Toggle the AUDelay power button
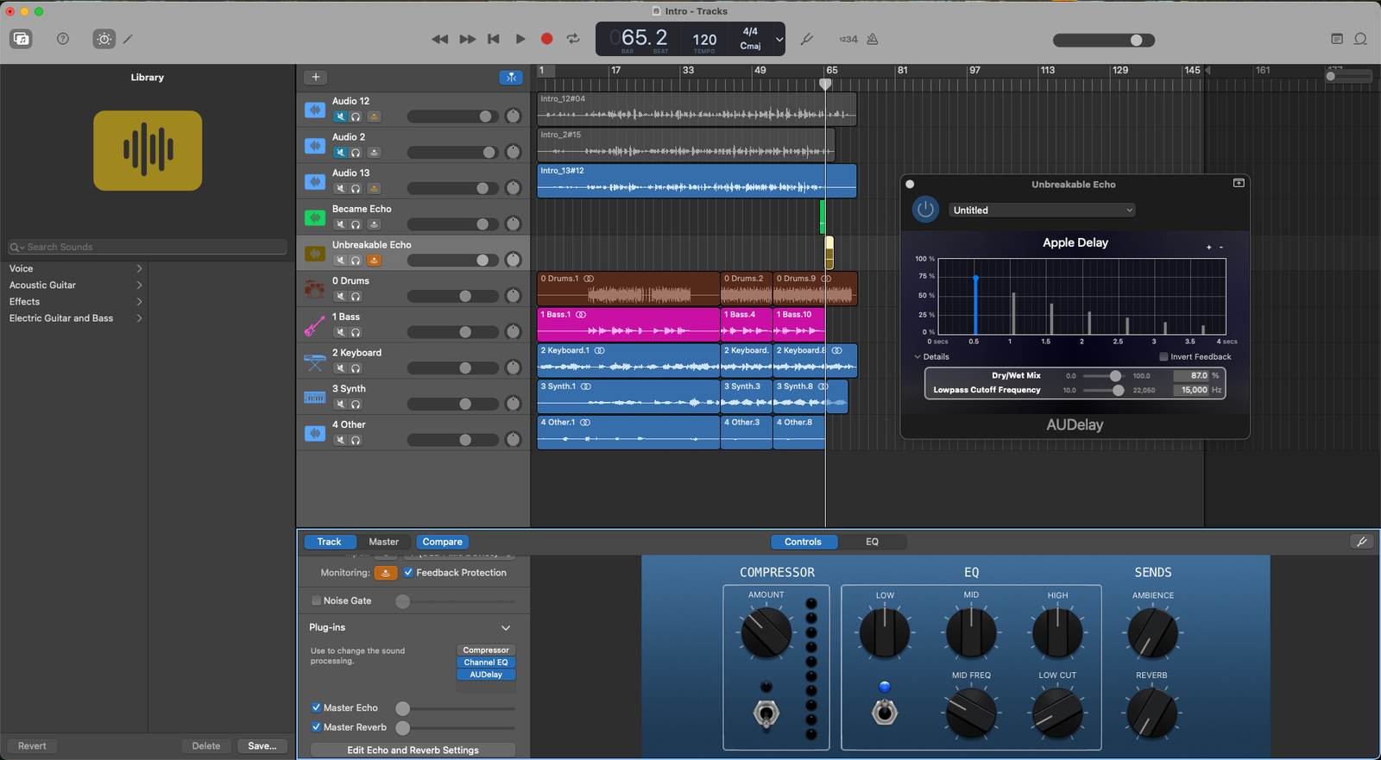 (925, 210)
